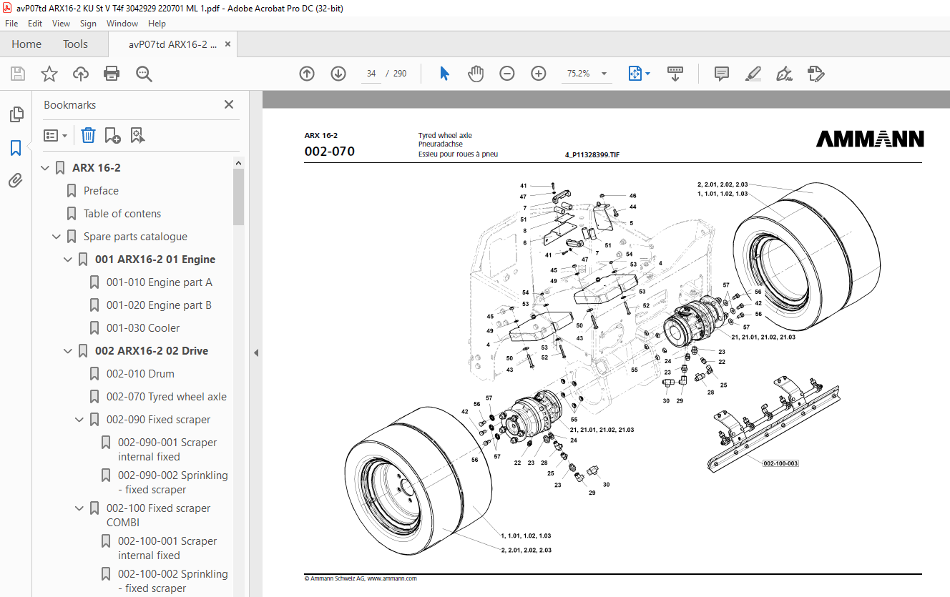Open the View menu
Image resolution: width=950 pixels, height=597 pixels.
click(x=62, y=24)
